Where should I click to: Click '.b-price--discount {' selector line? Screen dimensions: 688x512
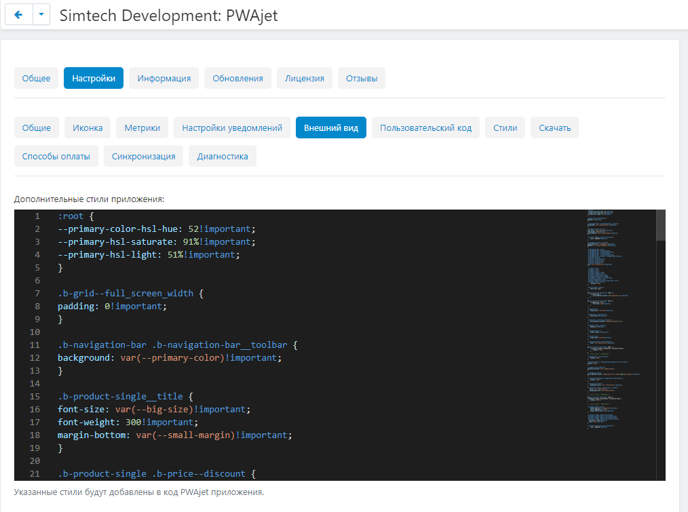(x=157, y=474)
